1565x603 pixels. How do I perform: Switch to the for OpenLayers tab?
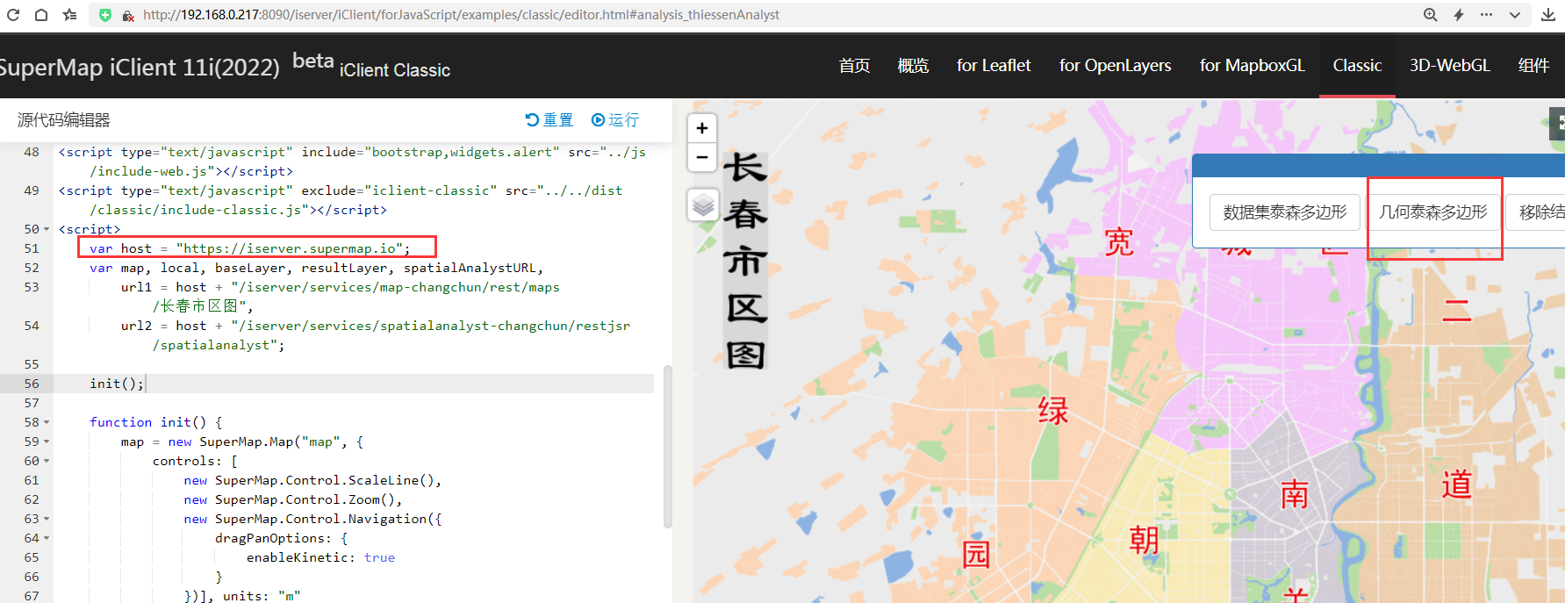1115,66
